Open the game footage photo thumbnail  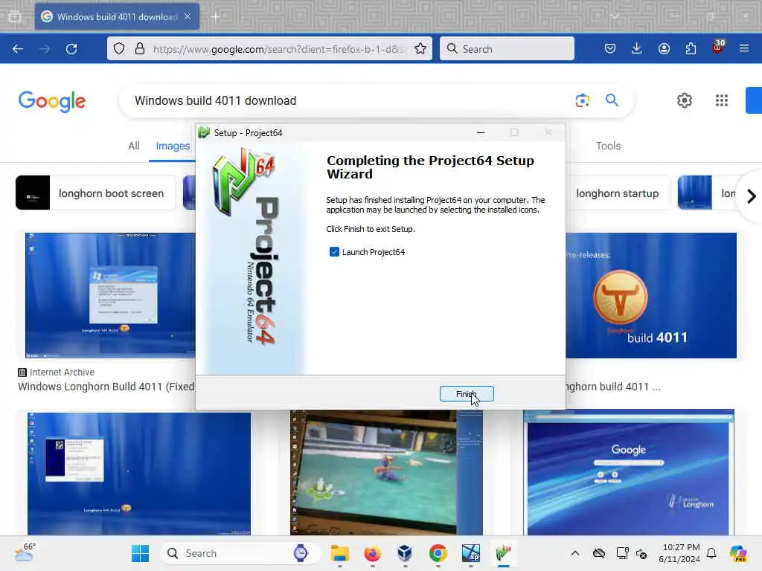click(386, 473)
